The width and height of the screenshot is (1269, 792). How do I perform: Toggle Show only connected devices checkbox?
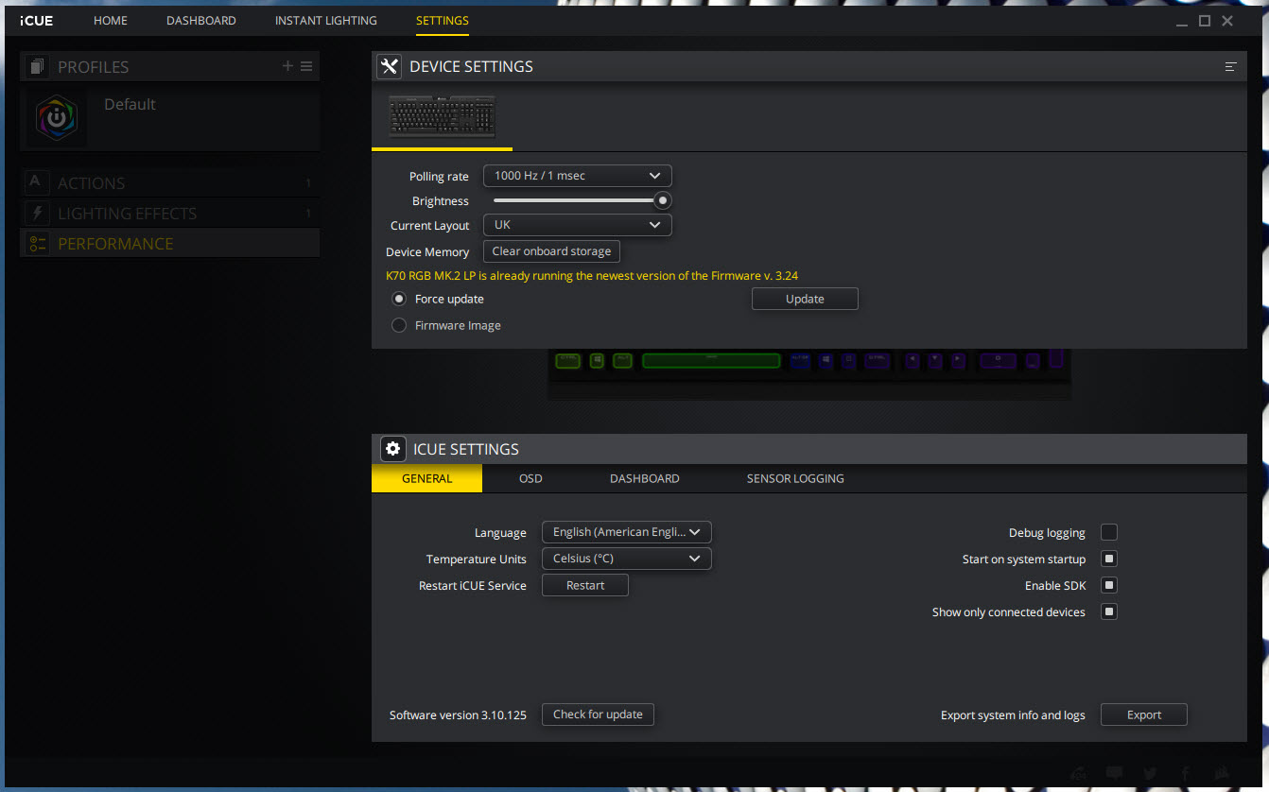(1109, 611)
